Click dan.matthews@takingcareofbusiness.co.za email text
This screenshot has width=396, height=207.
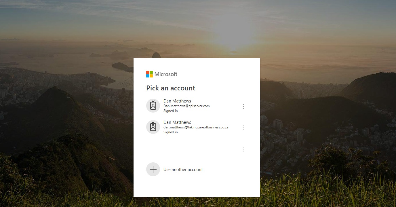pos(196,127)
